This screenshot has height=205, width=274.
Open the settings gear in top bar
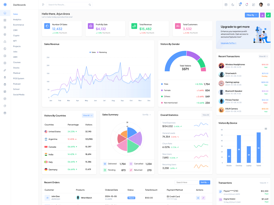[269, 5]
